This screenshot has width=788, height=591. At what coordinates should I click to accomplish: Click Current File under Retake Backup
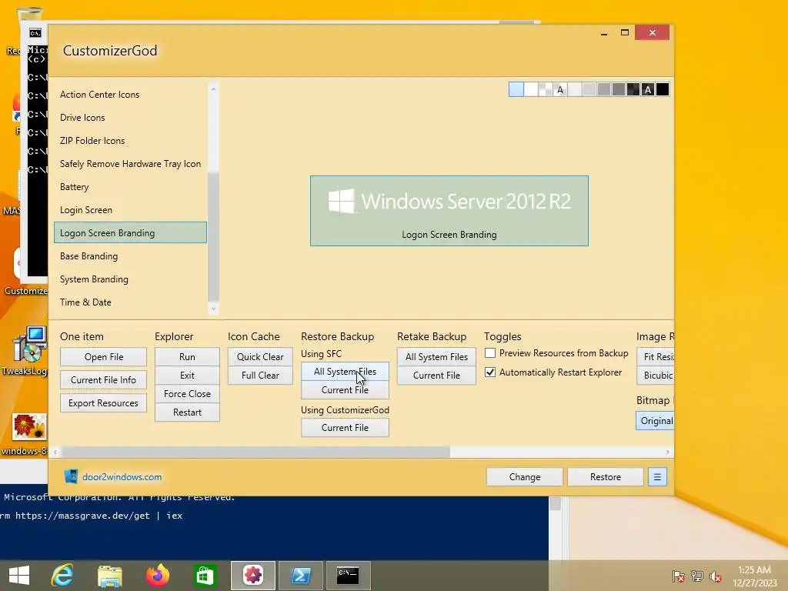(436, 376)
